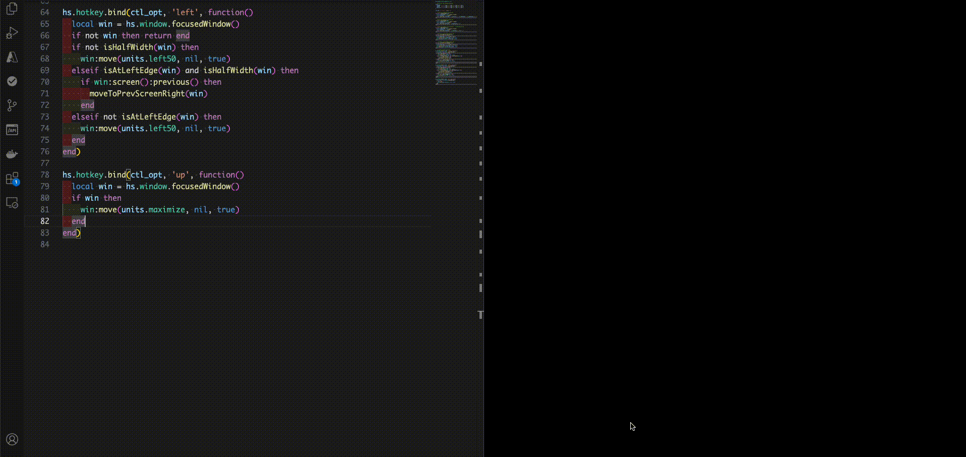Click "return" keyword on line 66
Screen dimensions: 966x457
click(x=158, y=35)
